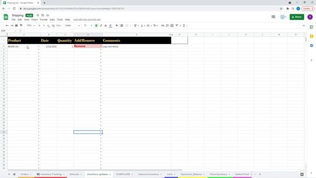This screenshot has width=316, height=178.
Task: Format as currency icon
Action: coord(39,26)
